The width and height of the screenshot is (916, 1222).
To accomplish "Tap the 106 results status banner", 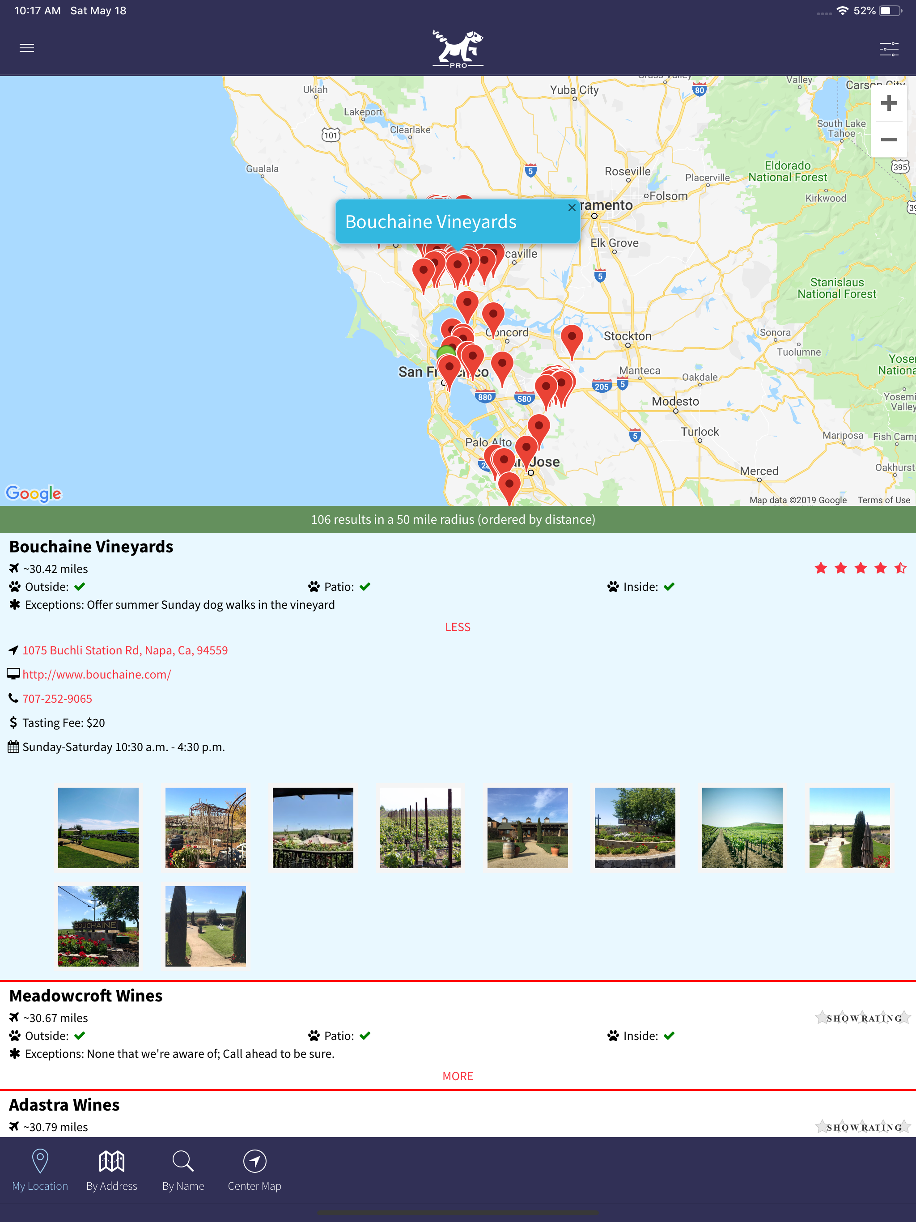I will click(x=458, y=519).
